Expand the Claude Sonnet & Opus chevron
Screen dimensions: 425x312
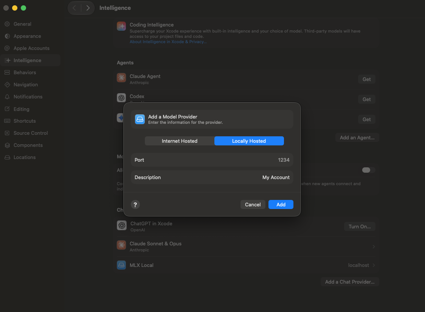[374, 246]
